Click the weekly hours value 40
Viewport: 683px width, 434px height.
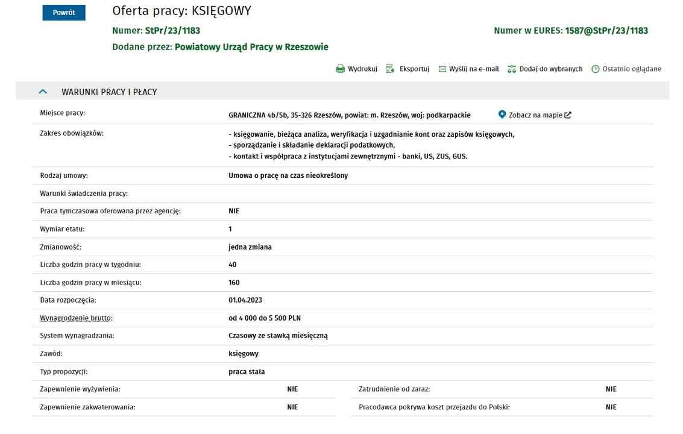[x=233, y=265]
